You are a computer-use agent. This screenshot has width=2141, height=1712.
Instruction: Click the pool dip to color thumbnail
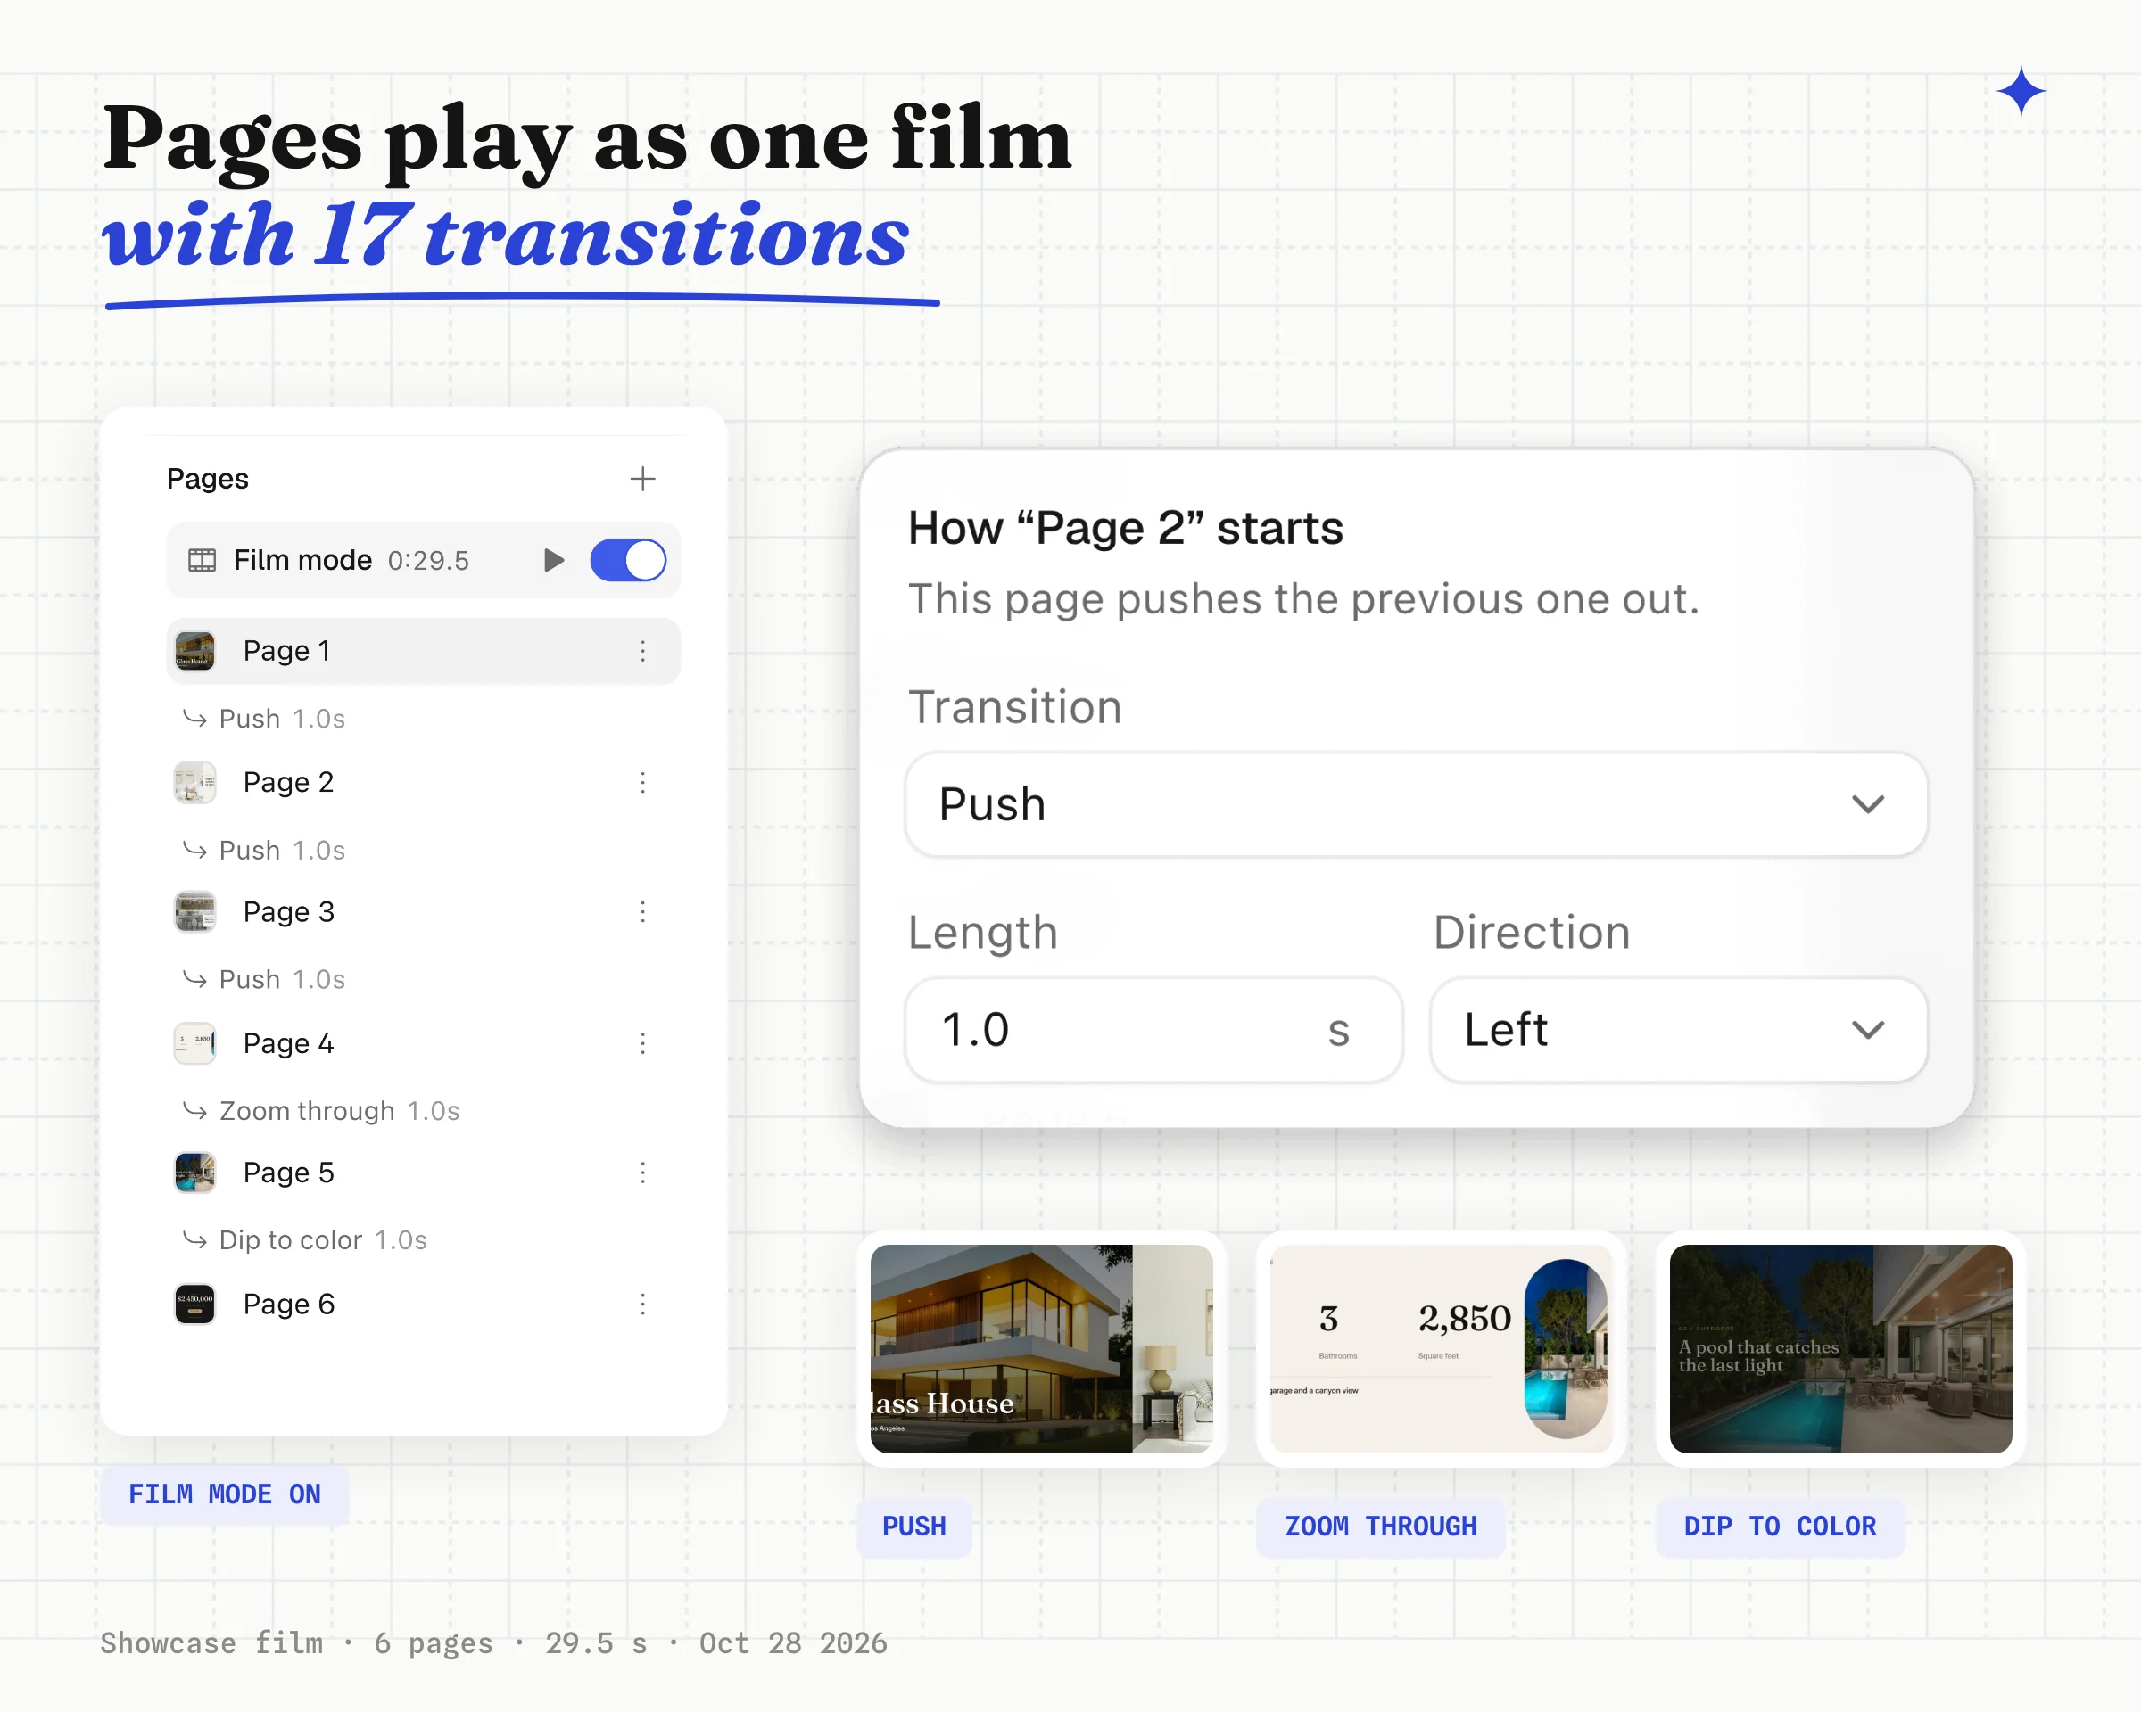tap(1841, 1349)
